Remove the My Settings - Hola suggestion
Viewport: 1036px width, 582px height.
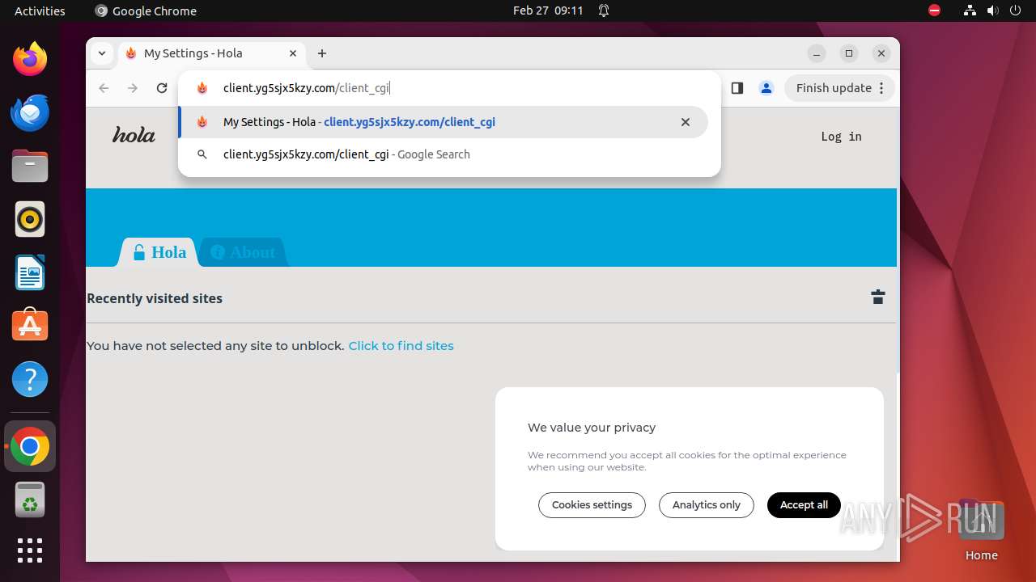[x=686, y=122]
